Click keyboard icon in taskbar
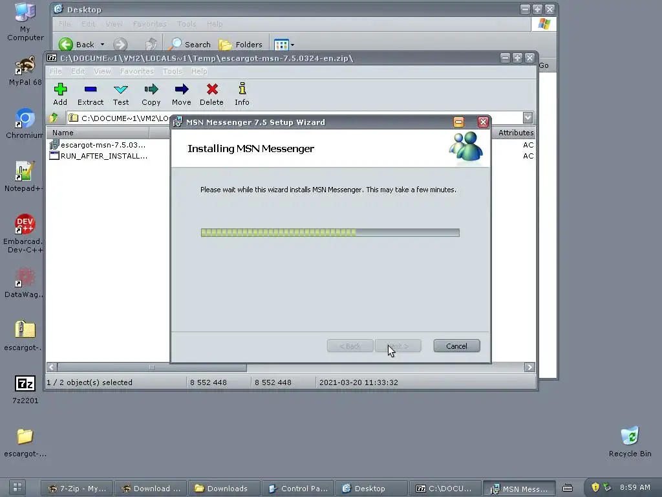 point(568,488)
